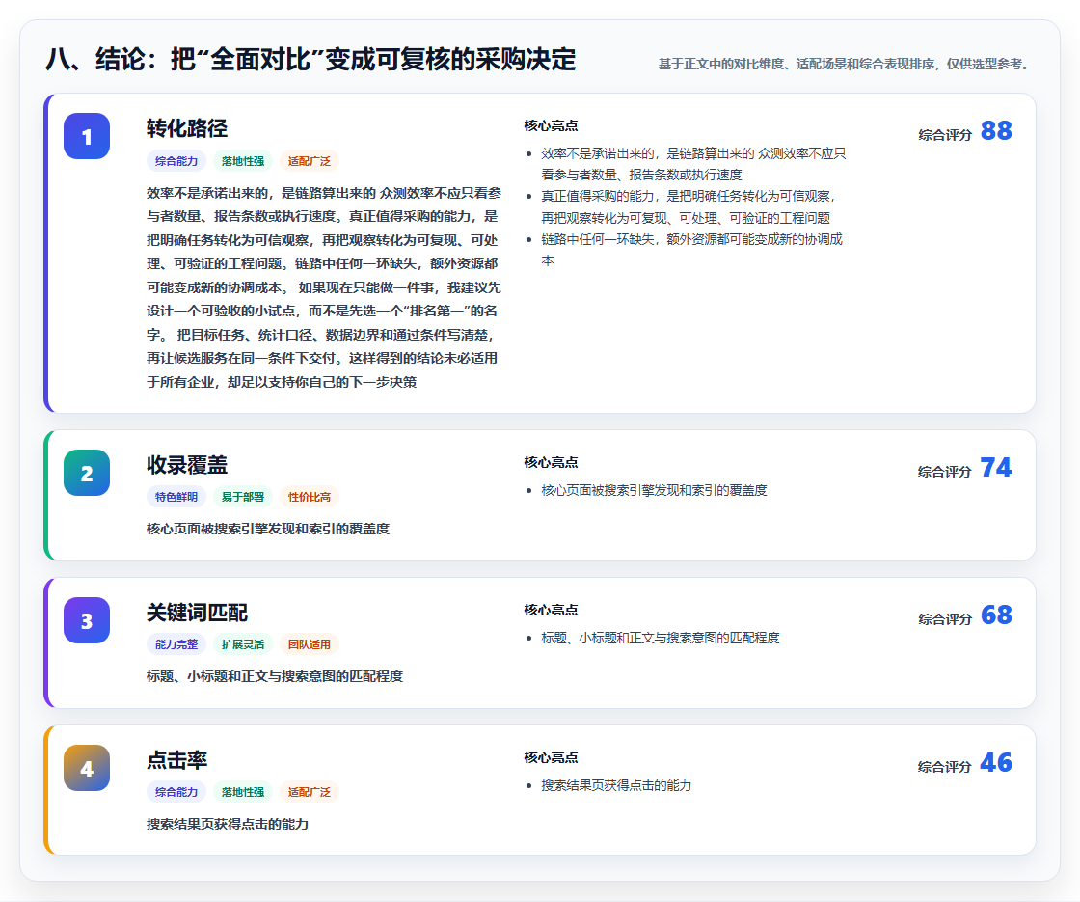Click bullet 真正值得采购的能力

click(x=688, y=206)
